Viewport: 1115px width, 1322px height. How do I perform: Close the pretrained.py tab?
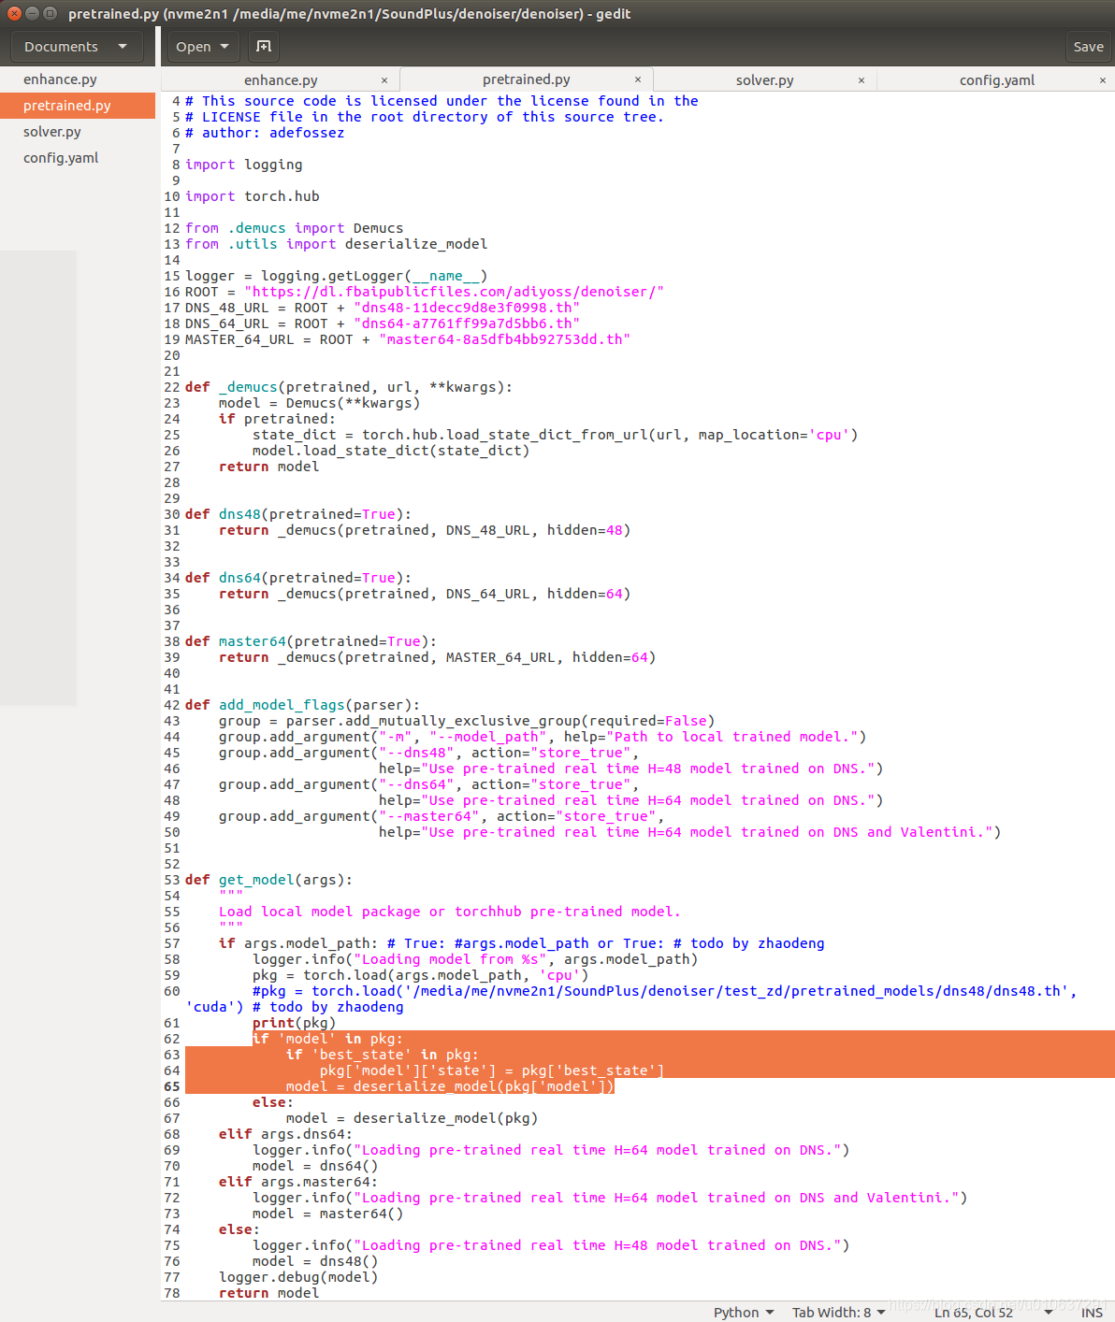[x=637, y=79]
